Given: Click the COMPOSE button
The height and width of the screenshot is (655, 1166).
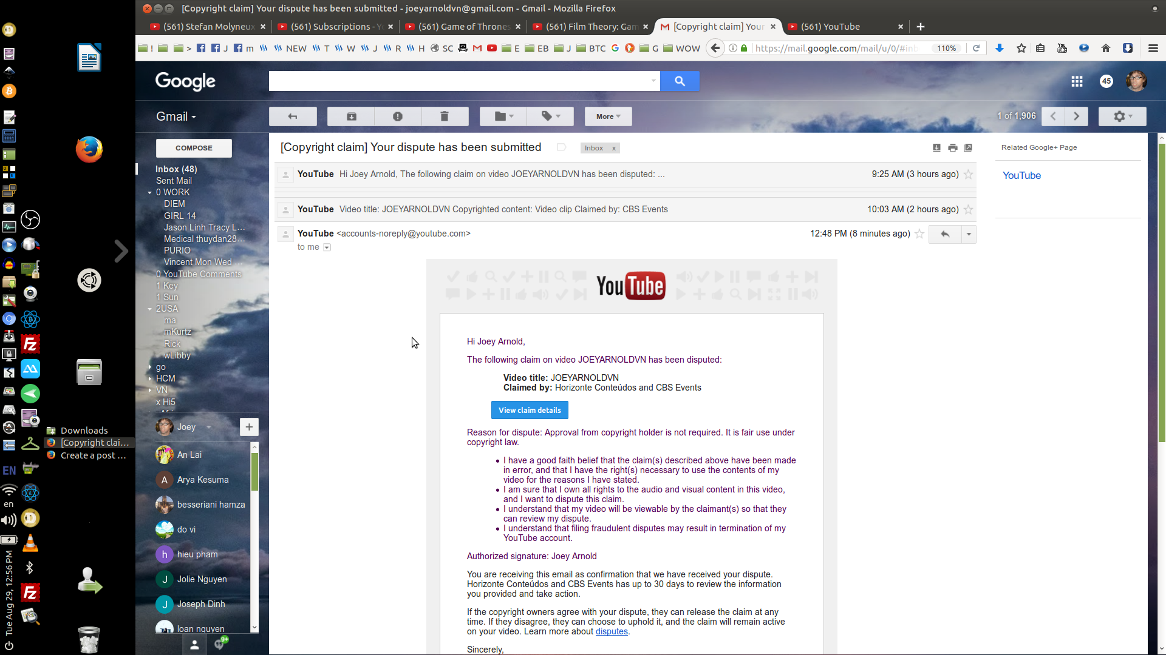Looking at the screenshot, I should coord(194,148).
